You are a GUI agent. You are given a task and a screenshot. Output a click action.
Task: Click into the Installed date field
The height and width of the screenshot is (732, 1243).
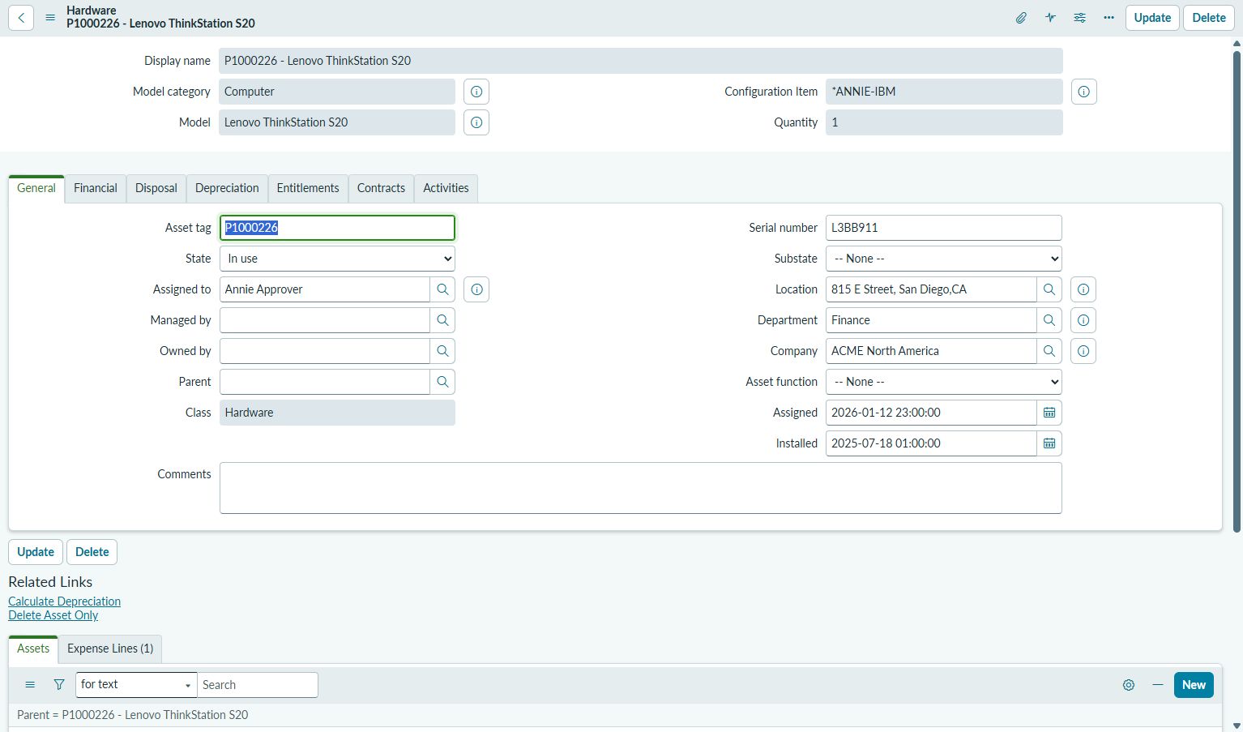tap(932, 443)
